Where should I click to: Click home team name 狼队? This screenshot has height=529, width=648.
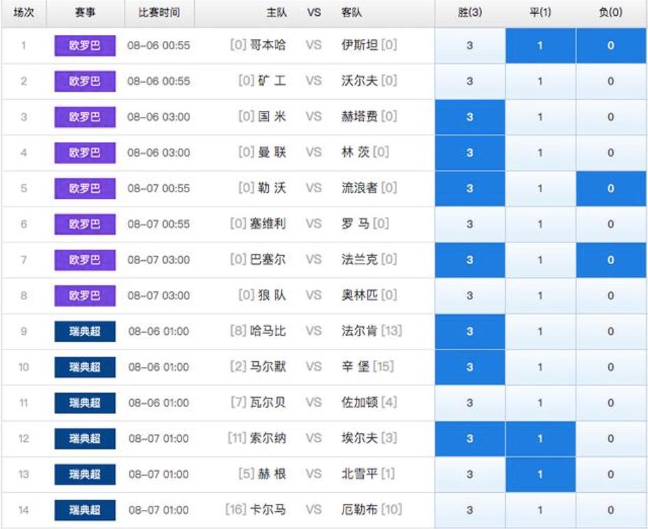point(272,295)
